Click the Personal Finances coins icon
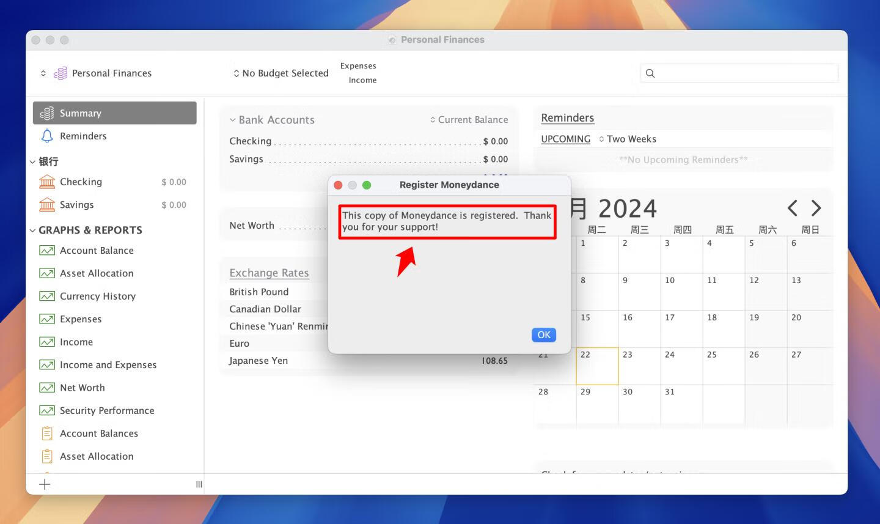This screenshot has width=880, height=524. [x=61, y=73]
